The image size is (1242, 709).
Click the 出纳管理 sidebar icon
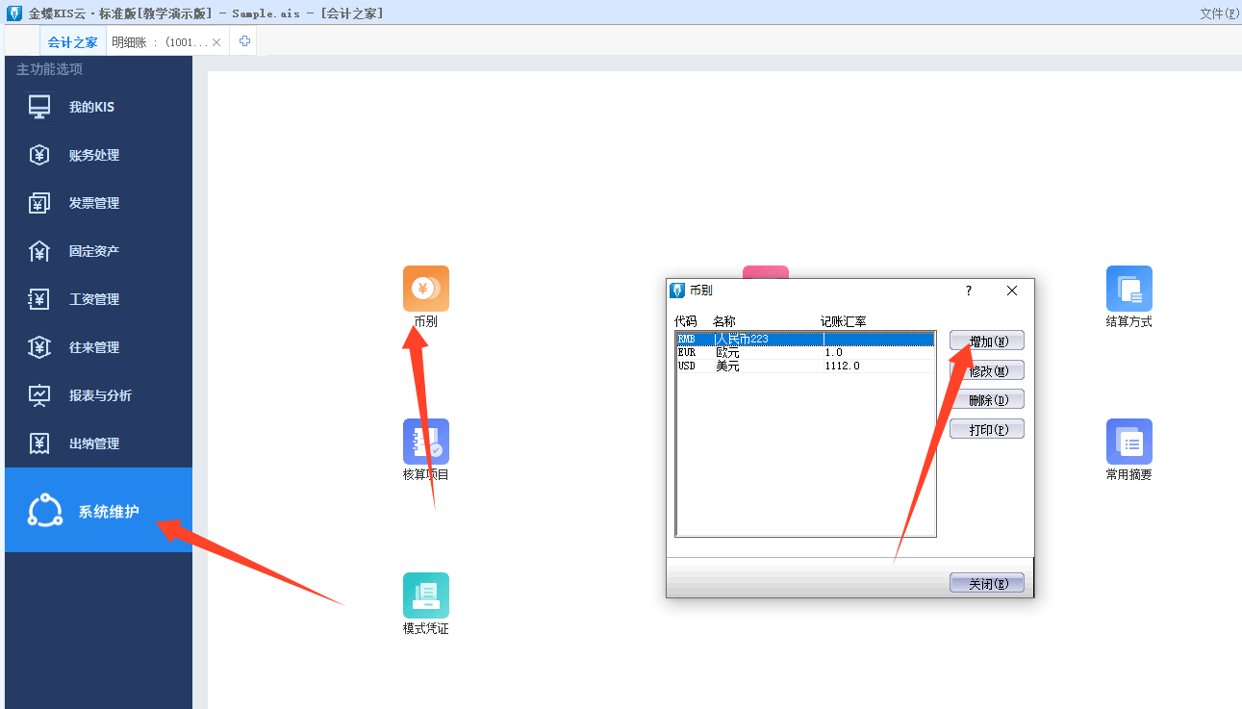pos(39,443)
